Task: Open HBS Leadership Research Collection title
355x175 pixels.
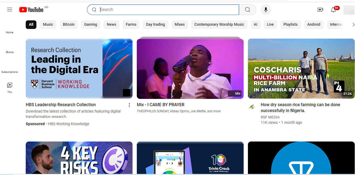Action: pyautogui.click(x=61, y=105)
